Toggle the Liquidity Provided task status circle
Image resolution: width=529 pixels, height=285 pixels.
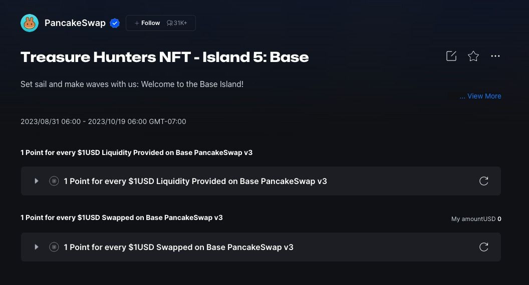point(54,181)
